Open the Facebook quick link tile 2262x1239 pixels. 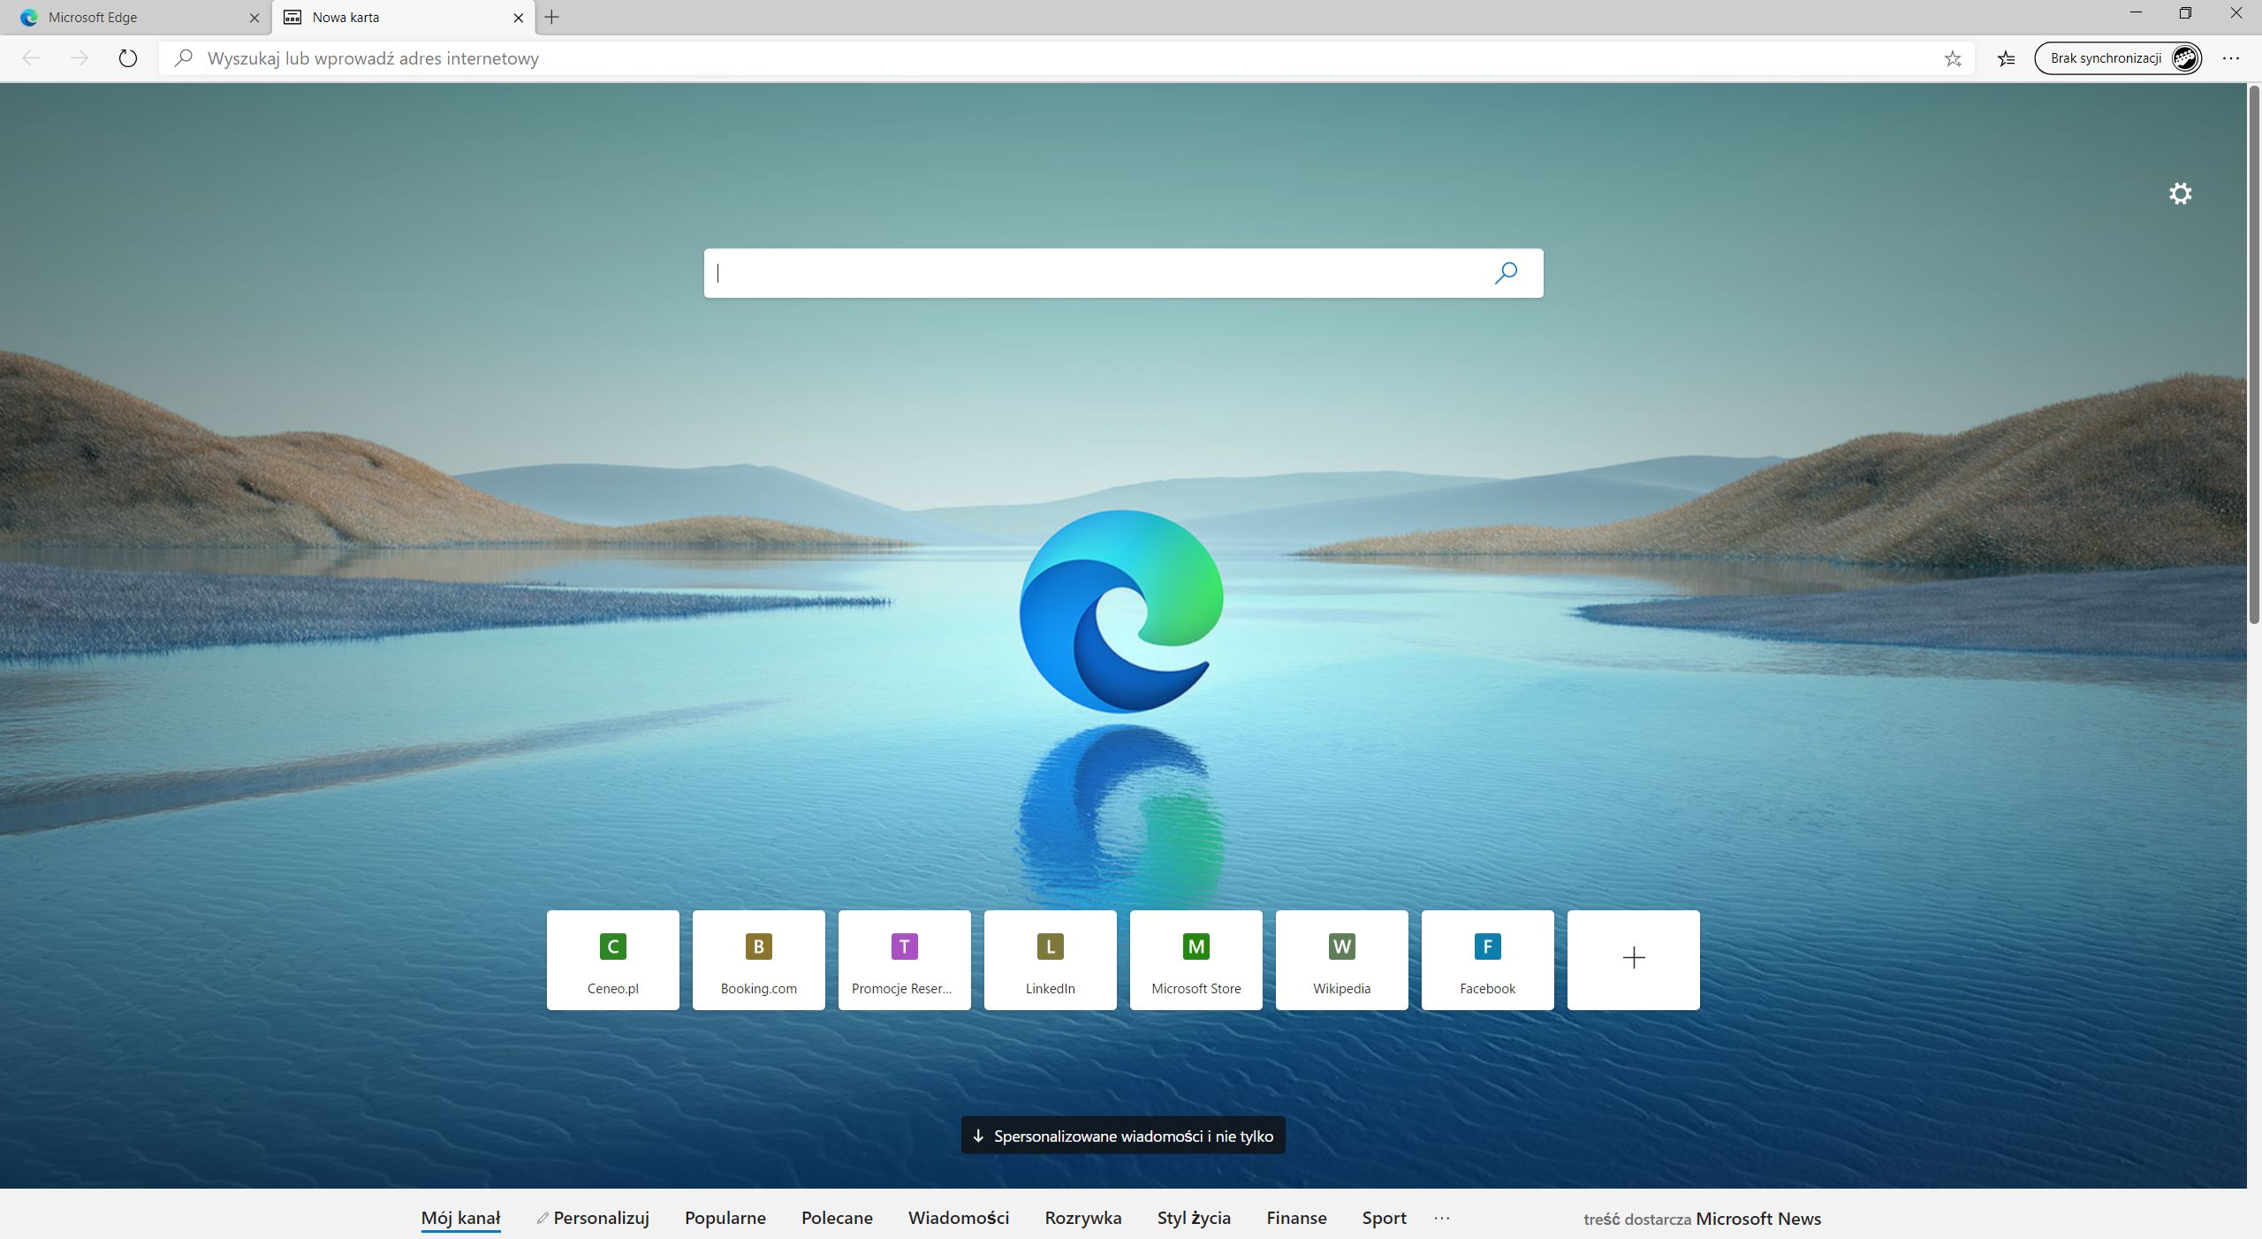tap(1487, 960)
